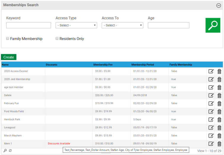Expand the Access To select list
The width and height of the screenshot is (224, 155).
tap(122, 25)
